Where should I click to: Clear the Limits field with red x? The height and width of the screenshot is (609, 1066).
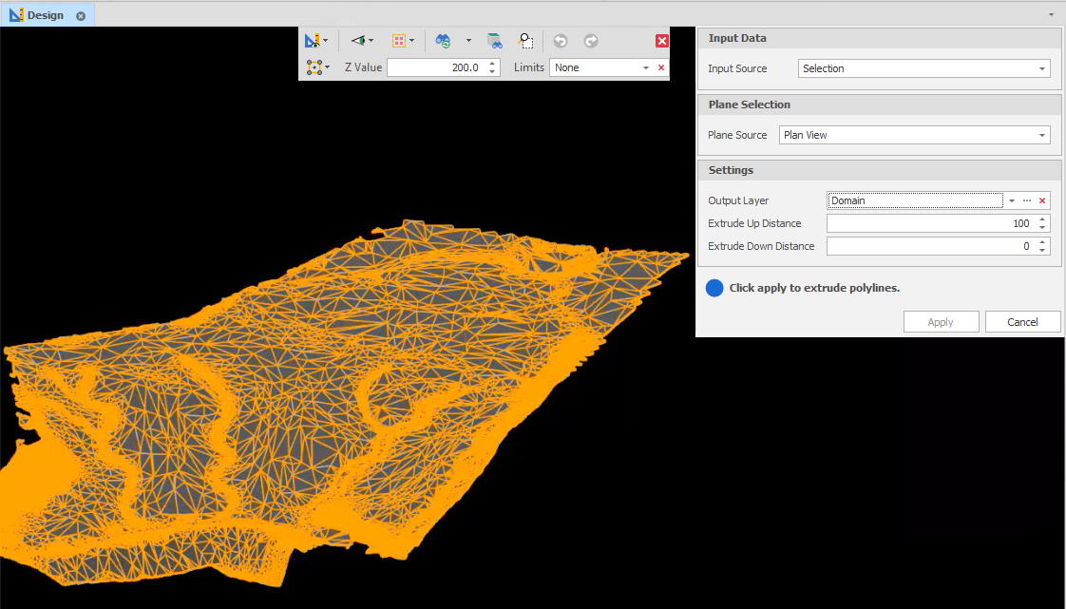coord(661,67)
